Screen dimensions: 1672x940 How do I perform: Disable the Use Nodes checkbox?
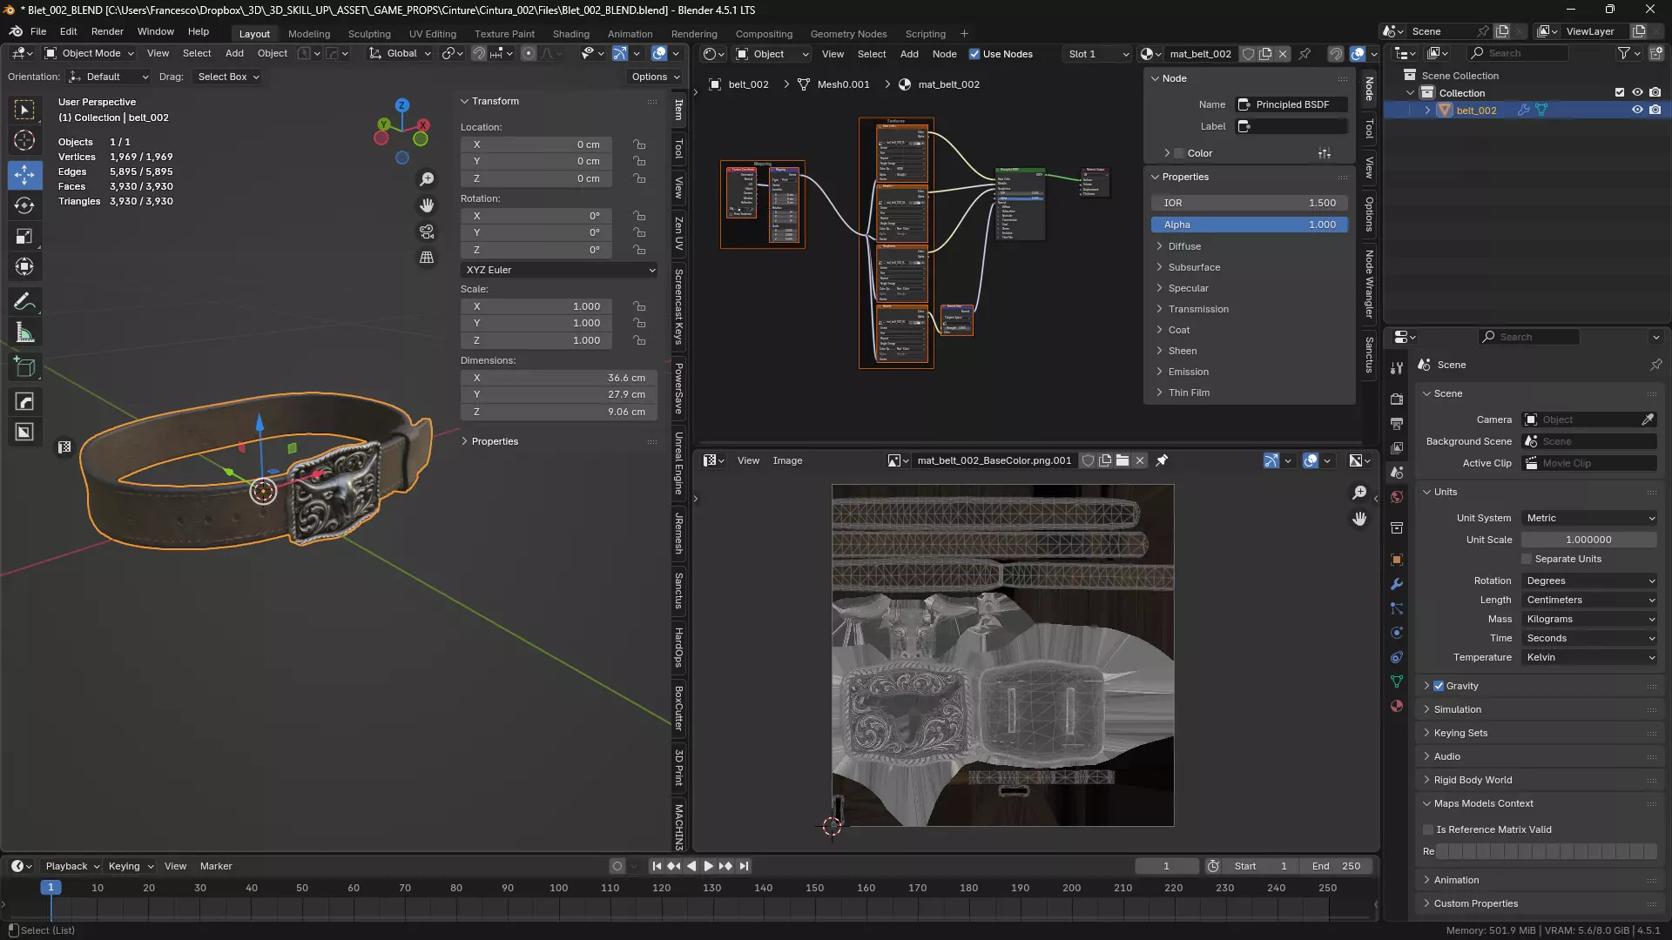click(x=974, y=54)
